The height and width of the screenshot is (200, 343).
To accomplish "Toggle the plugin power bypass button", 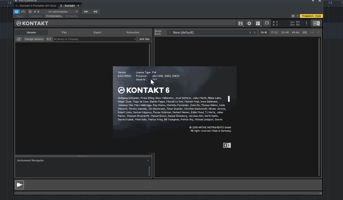I will (x=16, y=12).
